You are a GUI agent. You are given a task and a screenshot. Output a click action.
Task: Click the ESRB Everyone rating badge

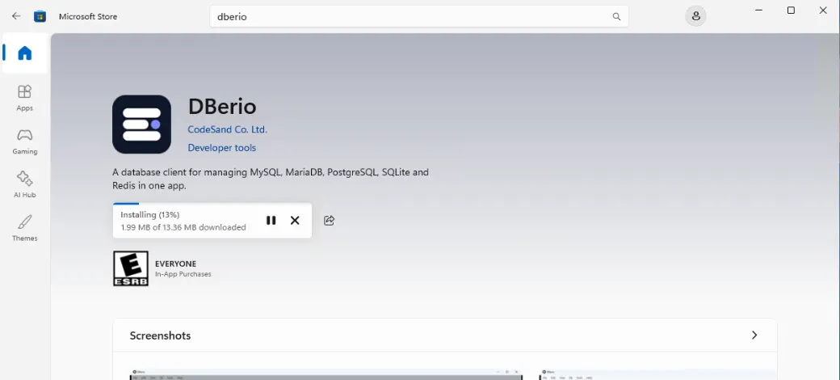point(131,268)
